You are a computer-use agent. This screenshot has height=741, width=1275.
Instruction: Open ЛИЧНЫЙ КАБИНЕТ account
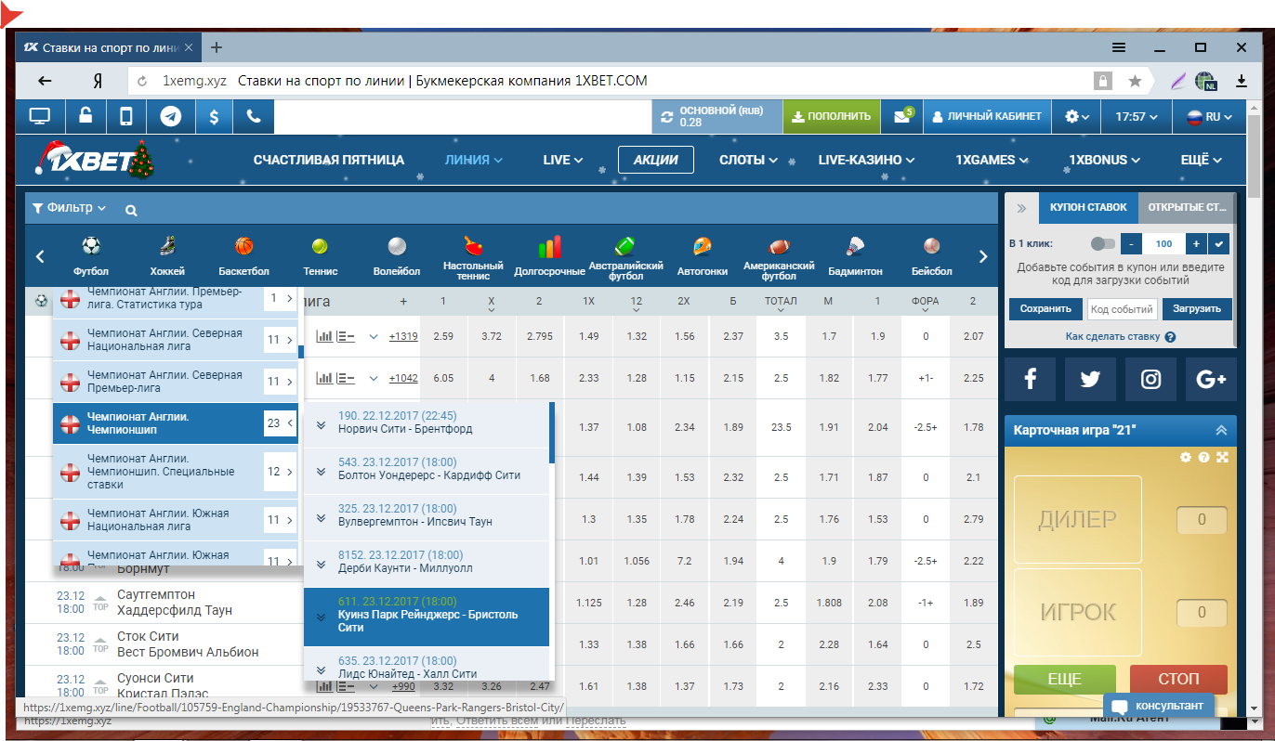click(986, 117)
